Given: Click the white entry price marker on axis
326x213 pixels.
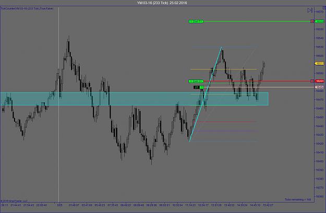Looking at the screenshot, I should click(320, 87).
